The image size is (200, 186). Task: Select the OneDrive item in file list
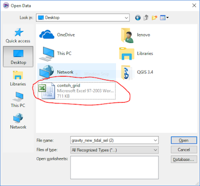(57, 34)
